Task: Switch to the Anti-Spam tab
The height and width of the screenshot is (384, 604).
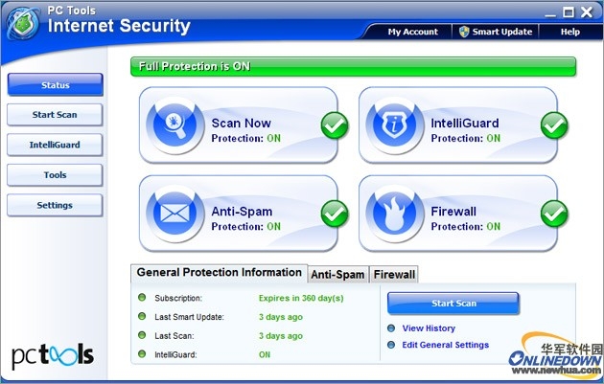Action: pyautogui.click(x=337, y=274)
